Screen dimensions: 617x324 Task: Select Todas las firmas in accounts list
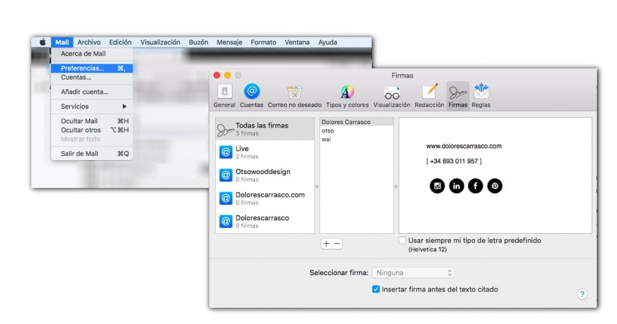coord(265,129)
